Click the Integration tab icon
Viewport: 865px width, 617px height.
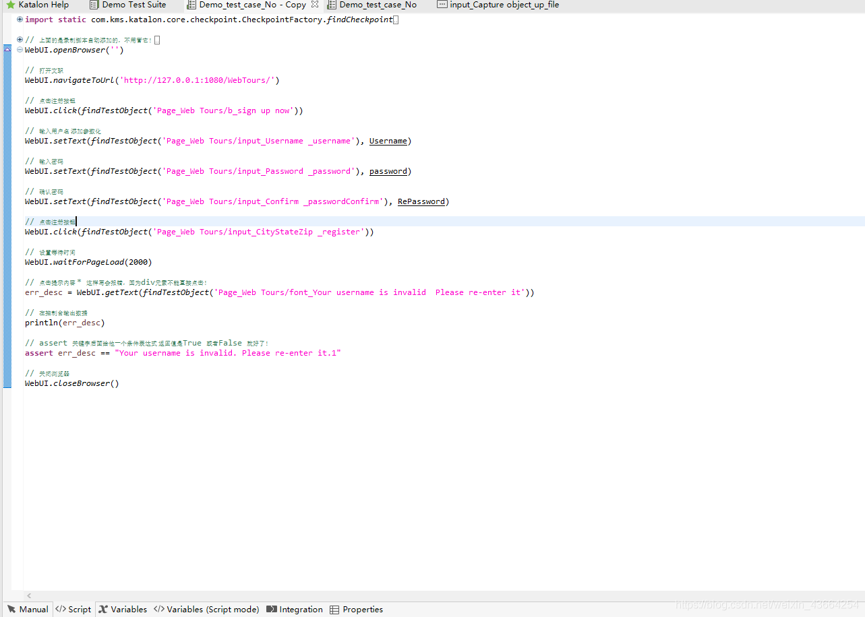tap(272, 610)
